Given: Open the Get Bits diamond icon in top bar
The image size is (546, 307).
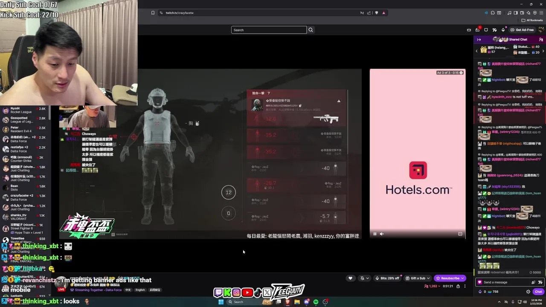Looking at the screenshot, I should [x=503, y=30].
